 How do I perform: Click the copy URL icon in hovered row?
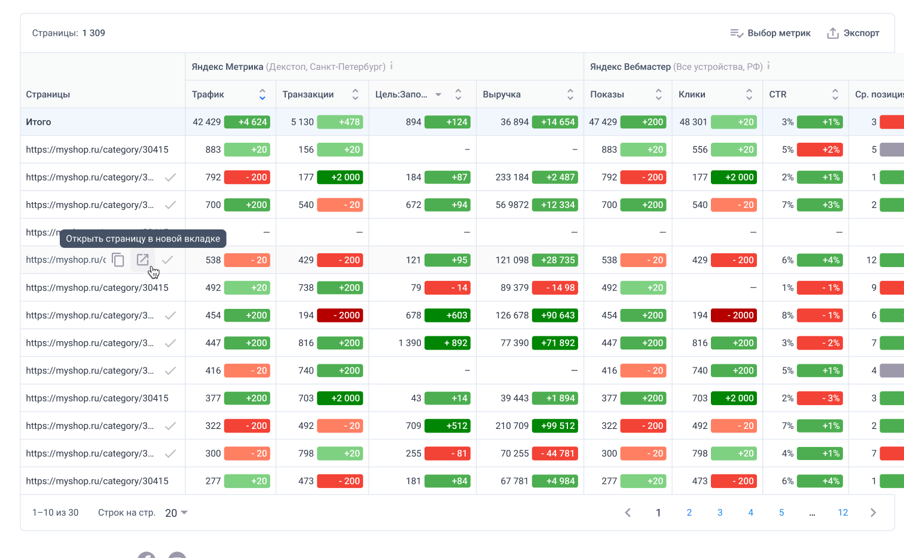[x=118, y=260]
